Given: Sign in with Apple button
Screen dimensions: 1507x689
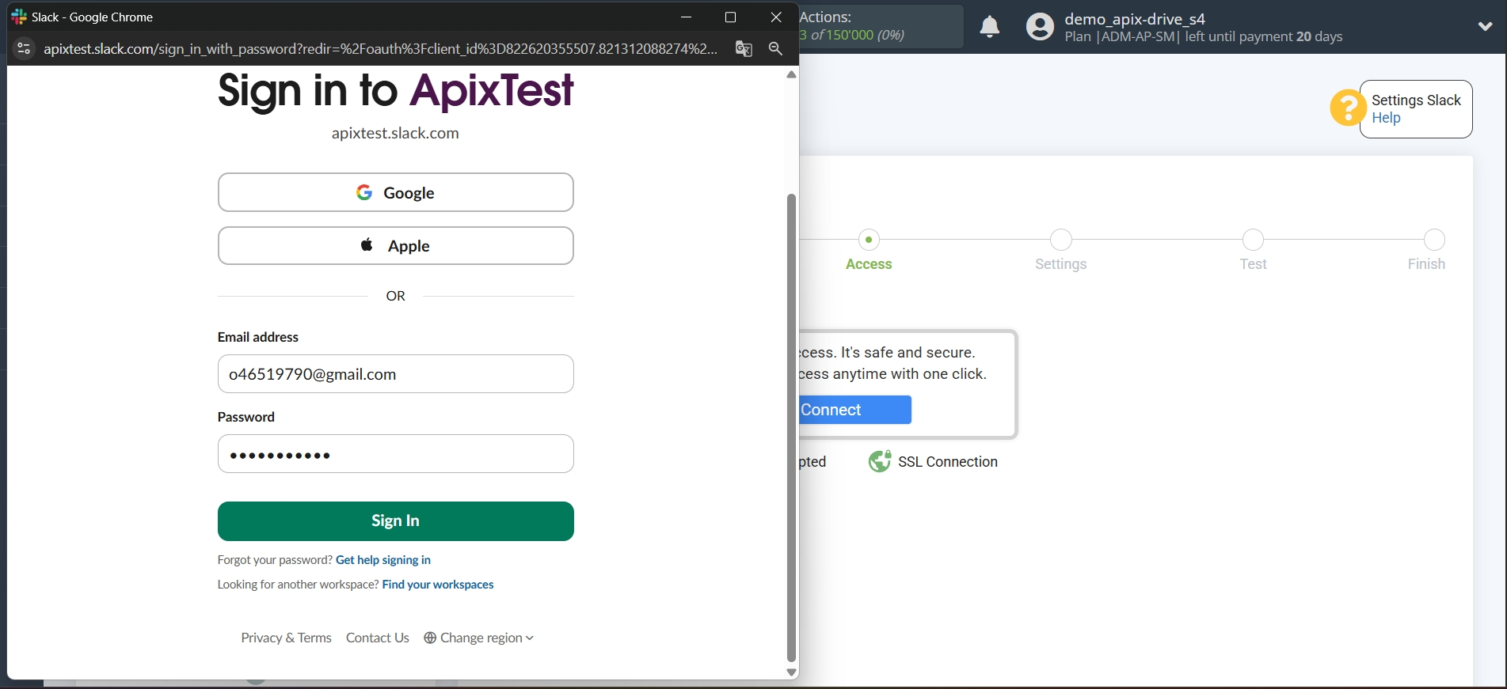Looking at the screenshot, I should pyautogui.click(x=395, y=246).
